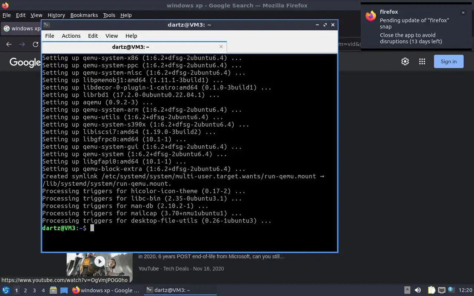Viewport: 474px width, 296px height.
Task: Open the Firefox Tools menu
Action: coord(109,15)
